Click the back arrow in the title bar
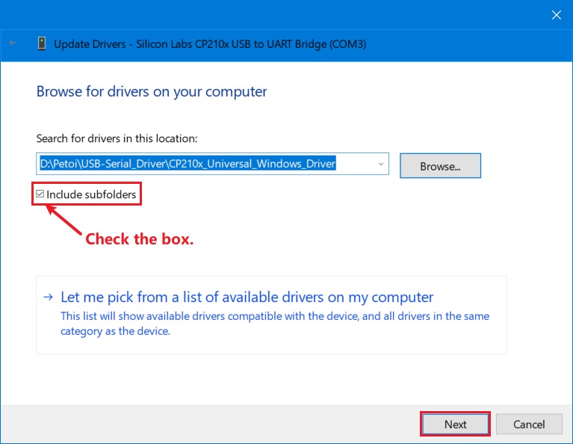573x444 pixels. pos(13,43)
